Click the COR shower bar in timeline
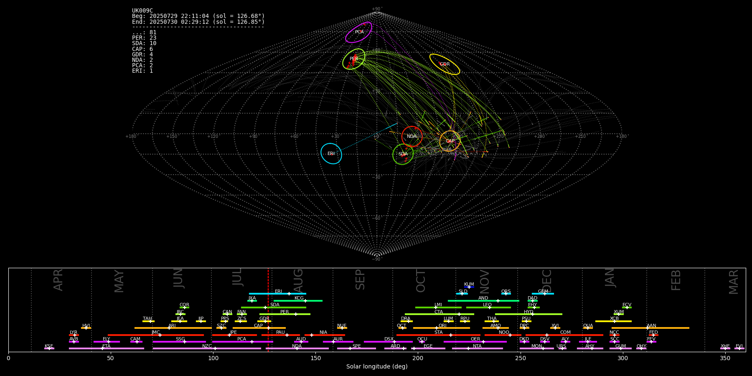The width and height of the screenshot is (752, 376). tap(184, 307)
